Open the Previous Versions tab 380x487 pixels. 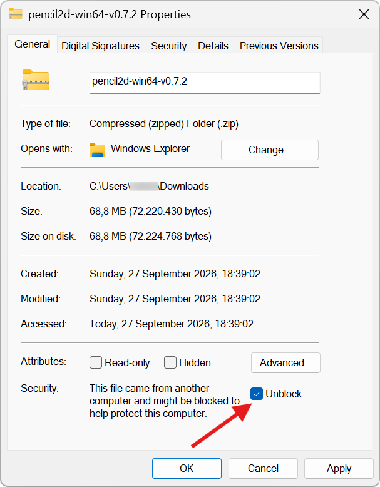pyautogui.click(x=279, y=46)
